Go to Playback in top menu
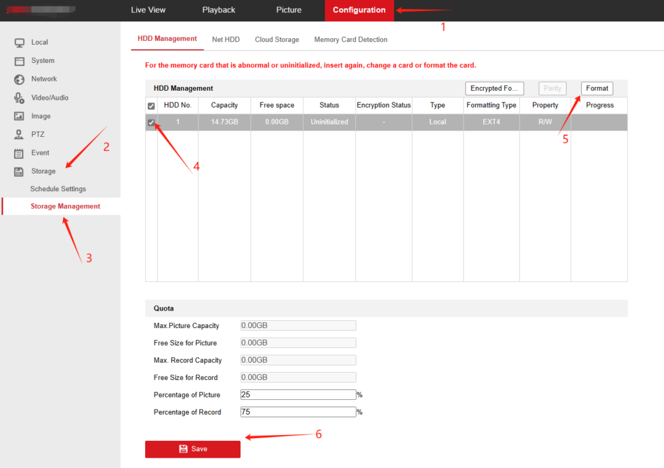This screenshot has height=468, width=664. [x=219, y=10]
